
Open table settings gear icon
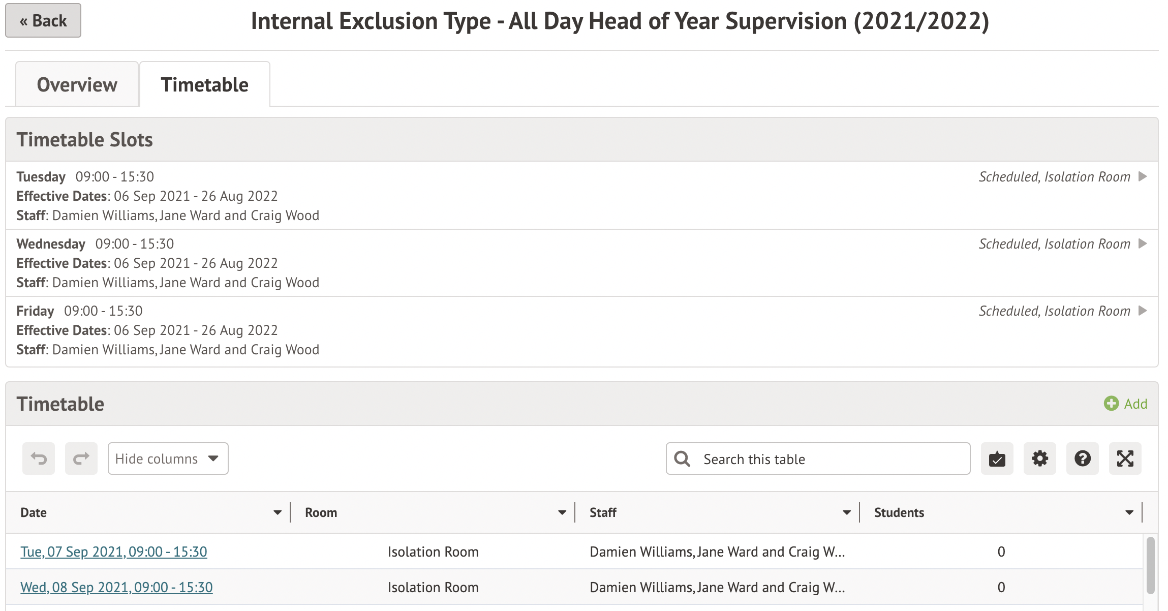[x=1039, y=459]
